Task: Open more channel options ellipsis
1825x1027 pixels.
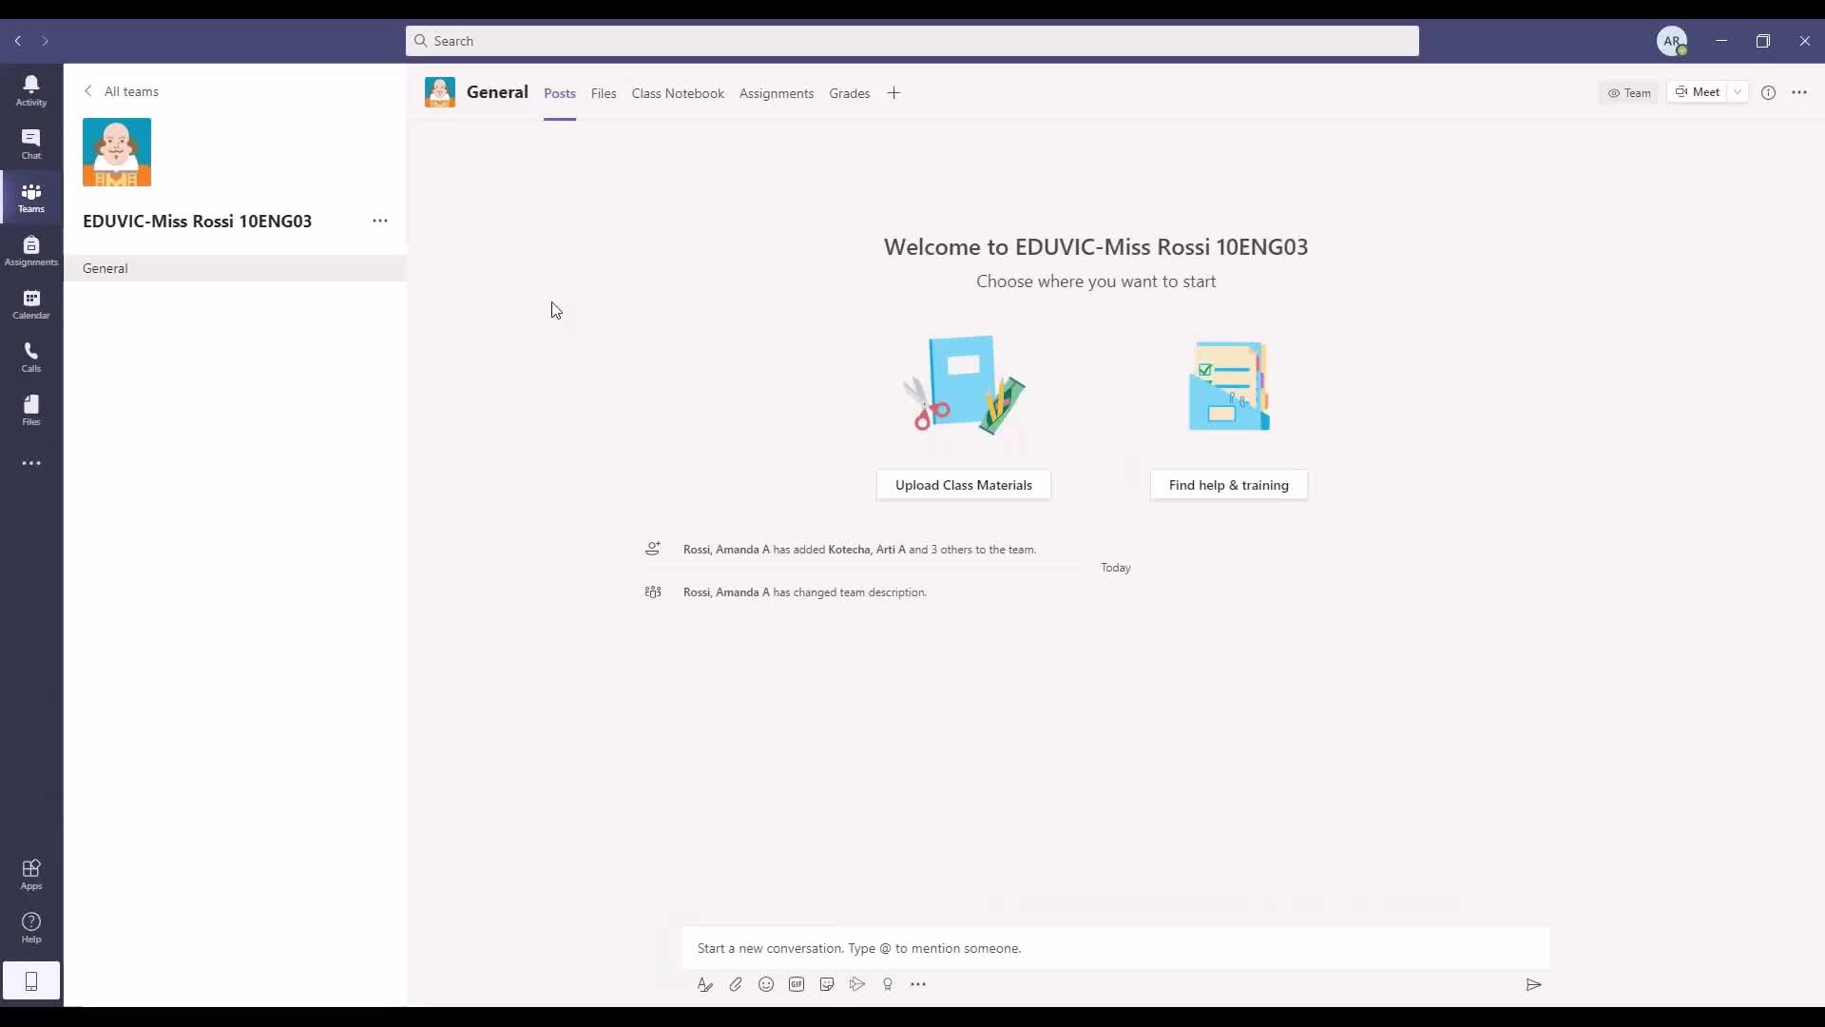Action: pos(1799,92)
